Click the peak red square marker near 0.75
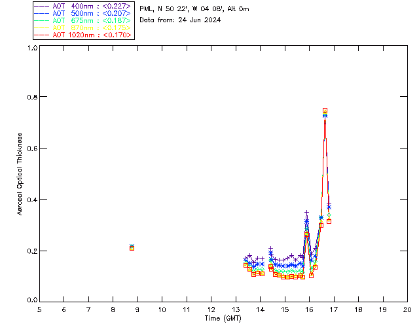Image resolution: width=419 pixels, height=335 pixels. click(x=325, y=111)
